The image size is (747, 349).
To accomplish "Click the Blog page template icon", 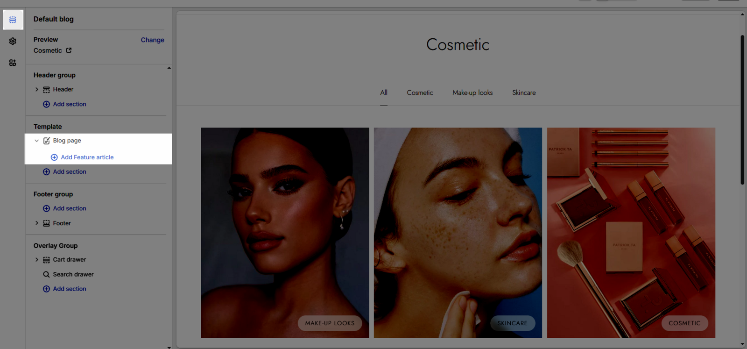I will [46, 141].
